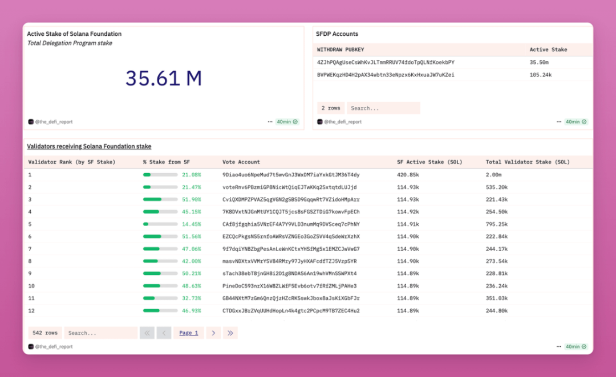This screenshot has height=377, width=616.
Task: Open Validators receiving Solana Foundation stake link
Action: tap(89, 146)
